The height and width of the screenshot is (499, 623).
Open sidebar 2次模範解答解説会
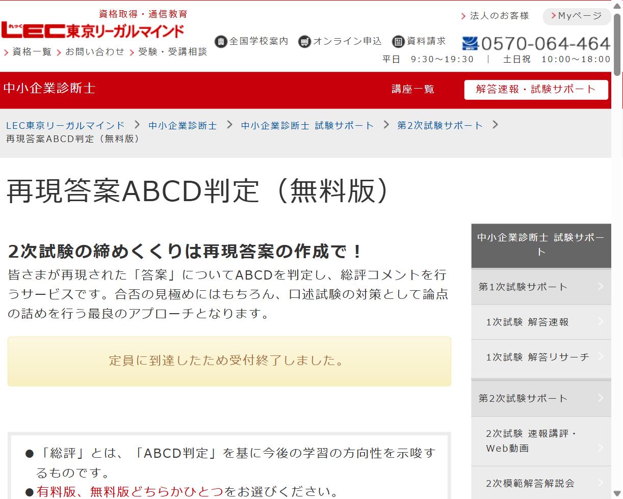point(541,483)
